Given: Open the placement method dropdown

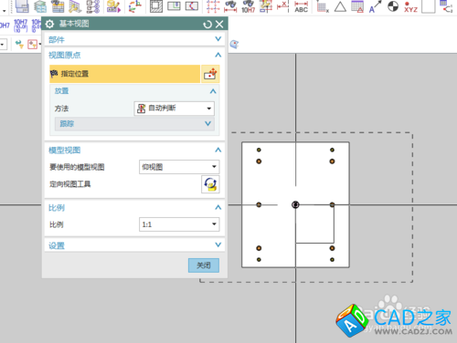Looking at the screenshot, I should (x=175, y=109).
